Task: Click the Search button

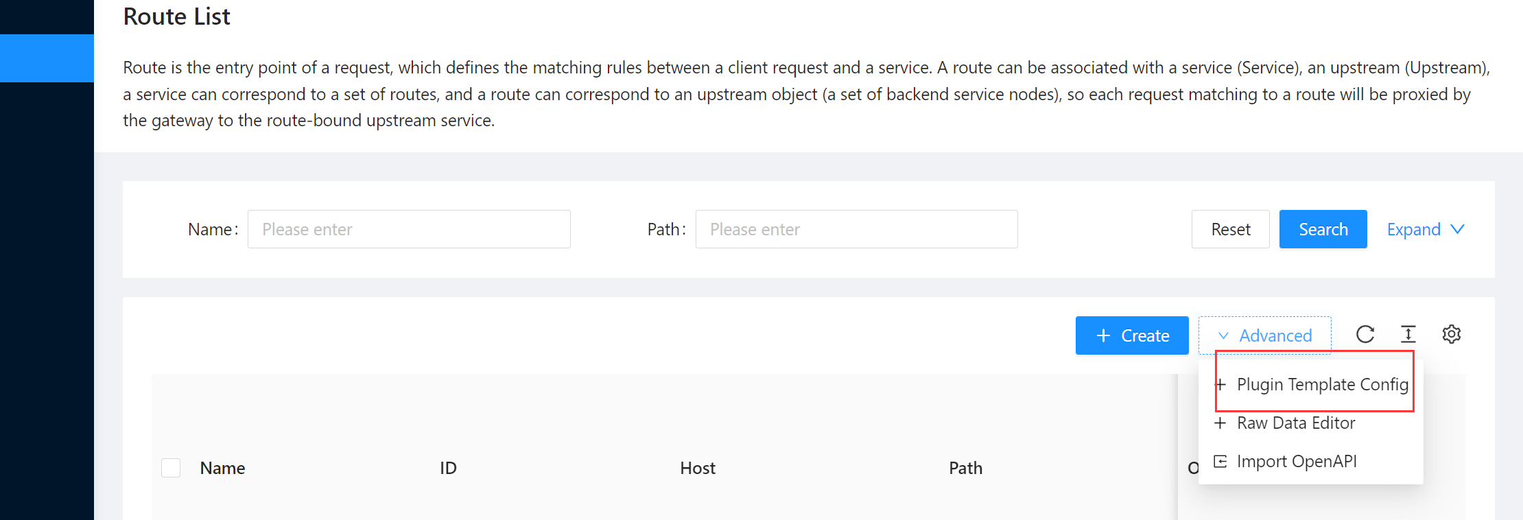Action: 1323,229
